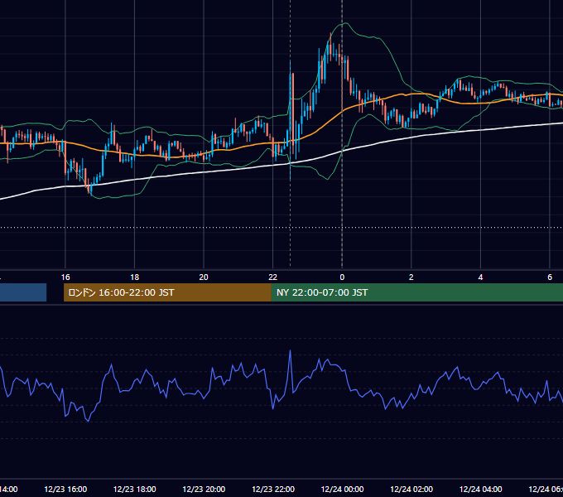
Task: Click the blue session bar before London
Action: coord(23,292)
